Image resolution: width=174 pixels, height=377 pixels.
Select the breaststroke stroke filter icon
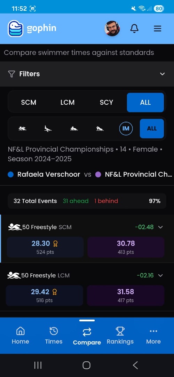click(x=74, y=129)
